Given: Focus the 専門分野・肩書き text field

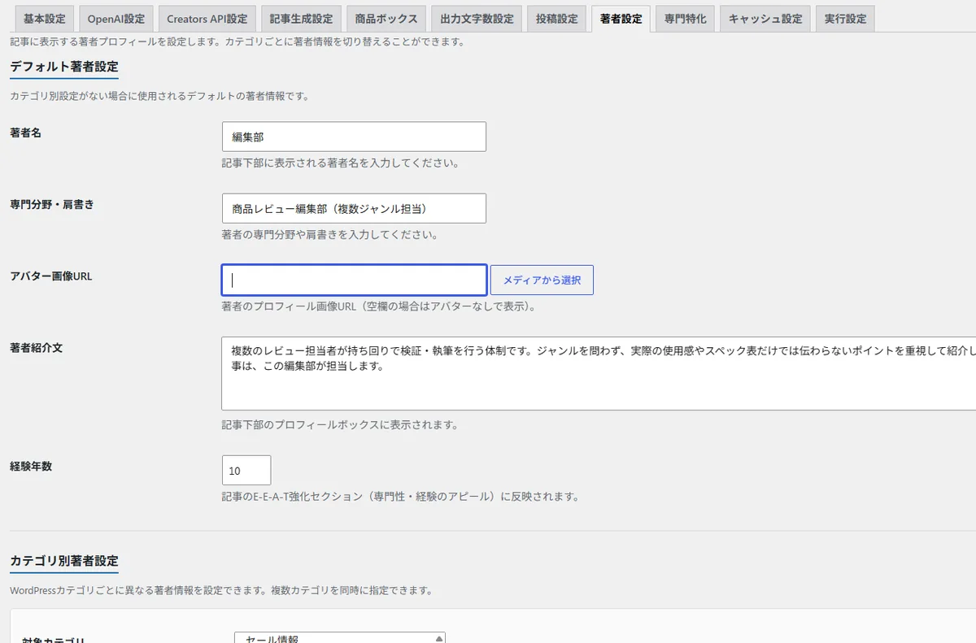Looking at the screenshot, I should pos(354,208).
